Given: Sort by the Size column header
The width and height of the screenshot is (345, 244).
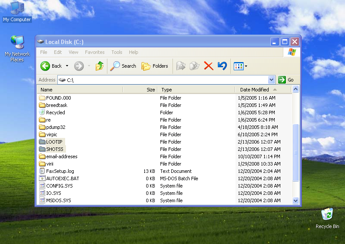Looking at the screenshot, I should coord(140,90).
